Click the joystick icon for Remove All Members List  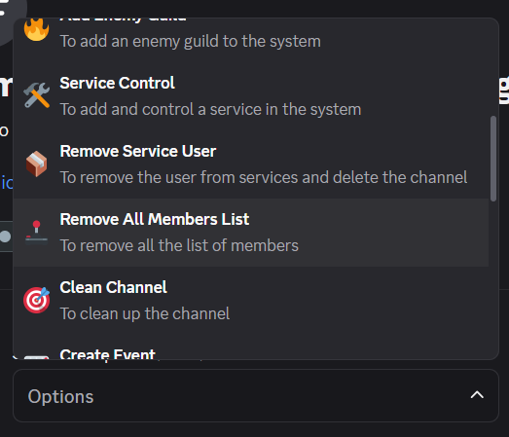[x=36, y=233]
